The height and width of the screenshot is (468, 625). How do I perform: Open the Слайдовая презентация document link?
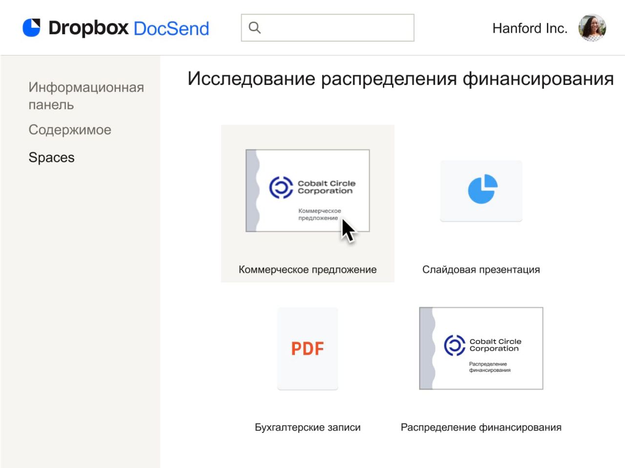481,269
